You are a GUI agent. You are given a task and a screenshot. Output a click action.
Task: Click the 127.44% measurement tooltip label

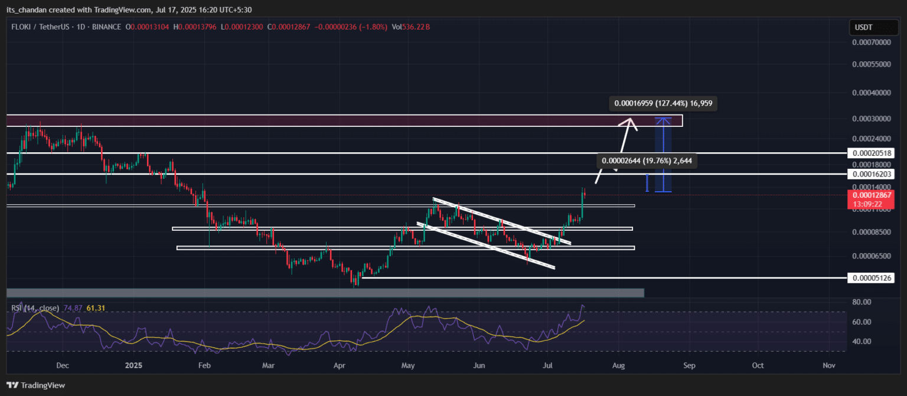(x=664, y=104)
